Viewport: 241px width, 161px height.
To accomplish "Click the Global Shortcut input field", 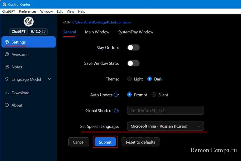I will click(x=165, y=111).
